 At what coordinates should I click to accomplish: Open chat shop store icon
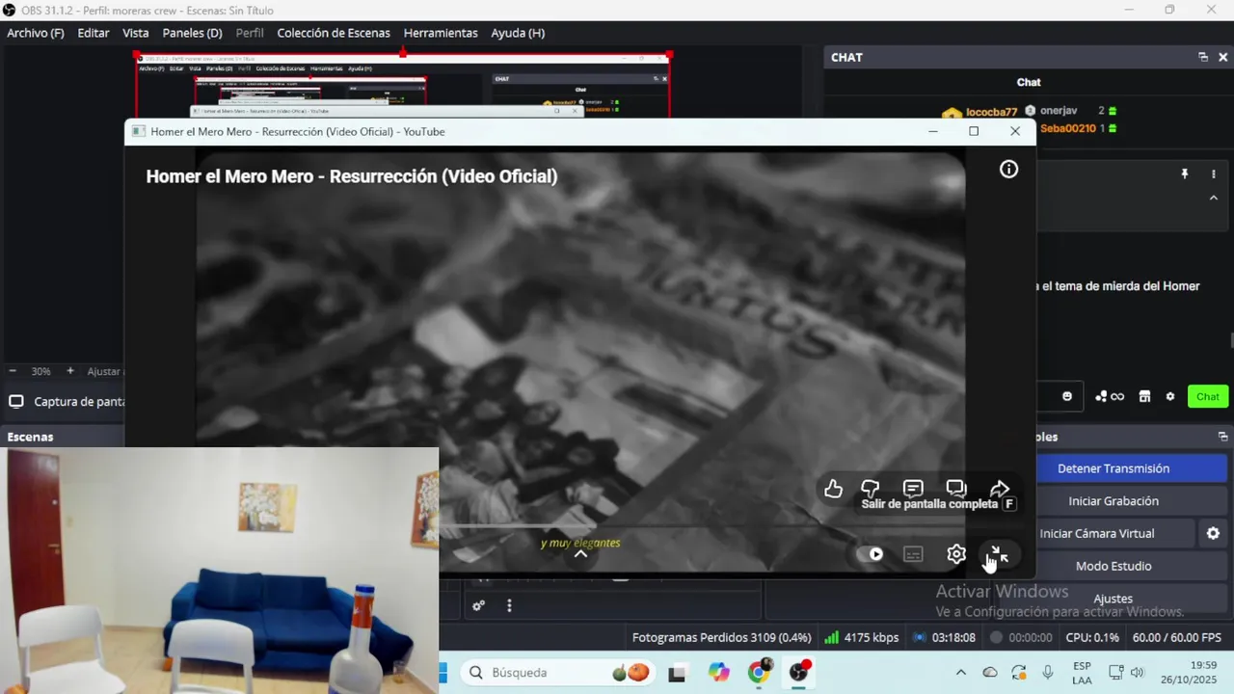click(x=1145, y=396)
